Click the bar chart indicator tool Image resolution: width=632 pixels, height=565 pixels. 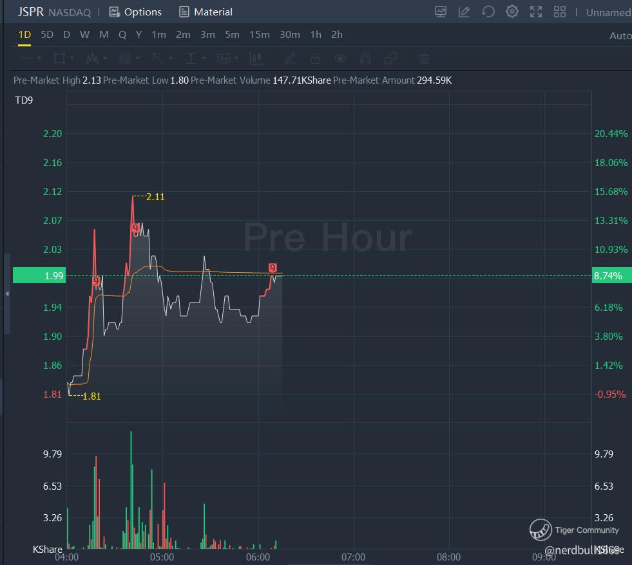[256, 59]
